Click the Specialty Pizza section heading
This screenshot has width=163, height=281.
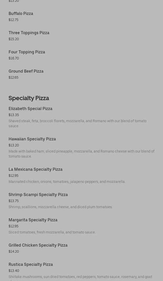point(29,98)
